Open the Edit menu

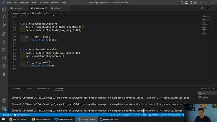click(x=15, y=3)
